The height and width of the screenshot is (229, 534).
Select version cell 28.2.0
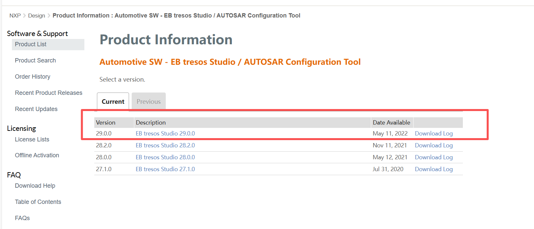tap(104, 145)
